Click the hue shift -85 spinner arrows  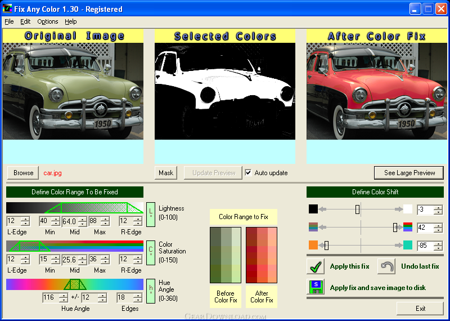(x=438, y=246)
